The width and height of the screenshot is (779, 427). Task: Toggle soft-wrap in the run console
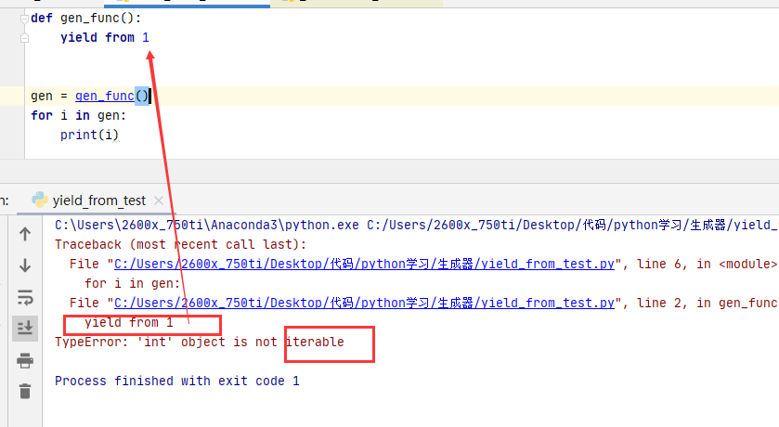pos(25,297)
